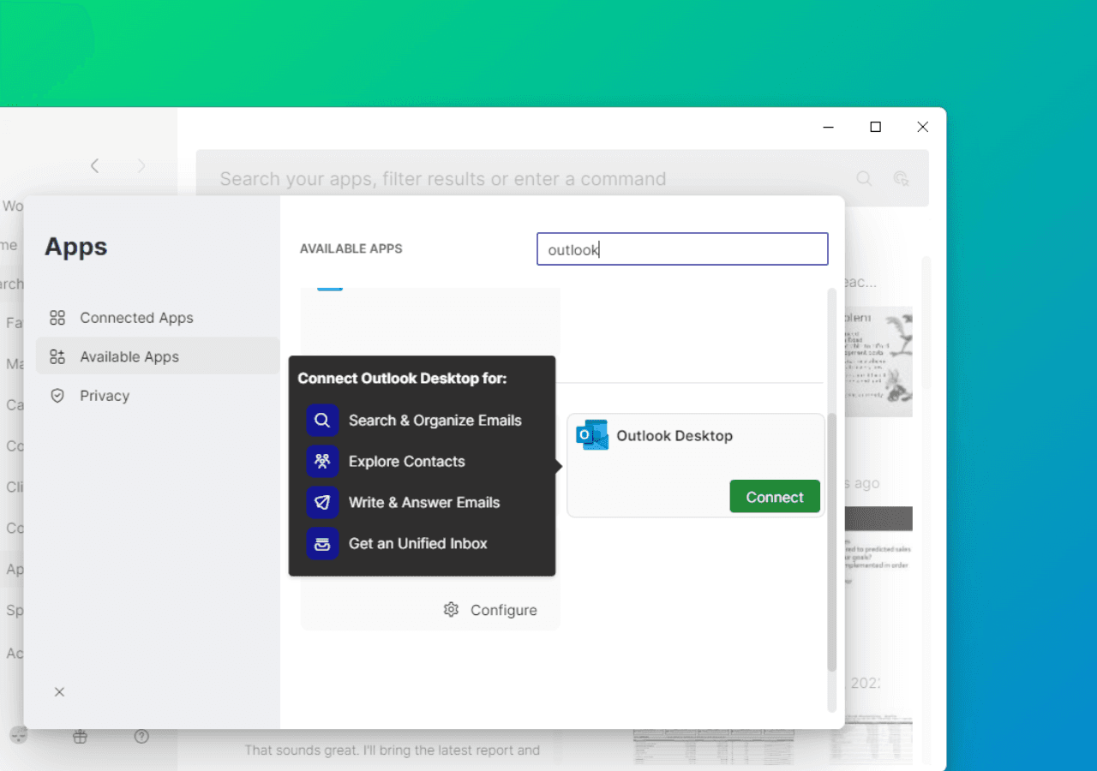Click the plant illustration thumbnail in the background window
Screen dimensions: 1097x771
tap(878, 362)
